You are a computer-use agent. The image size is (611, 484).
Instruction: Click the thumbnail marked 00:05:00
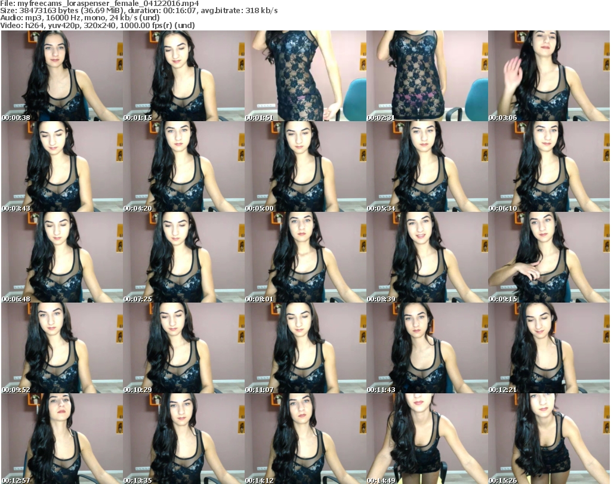(305, 167)
